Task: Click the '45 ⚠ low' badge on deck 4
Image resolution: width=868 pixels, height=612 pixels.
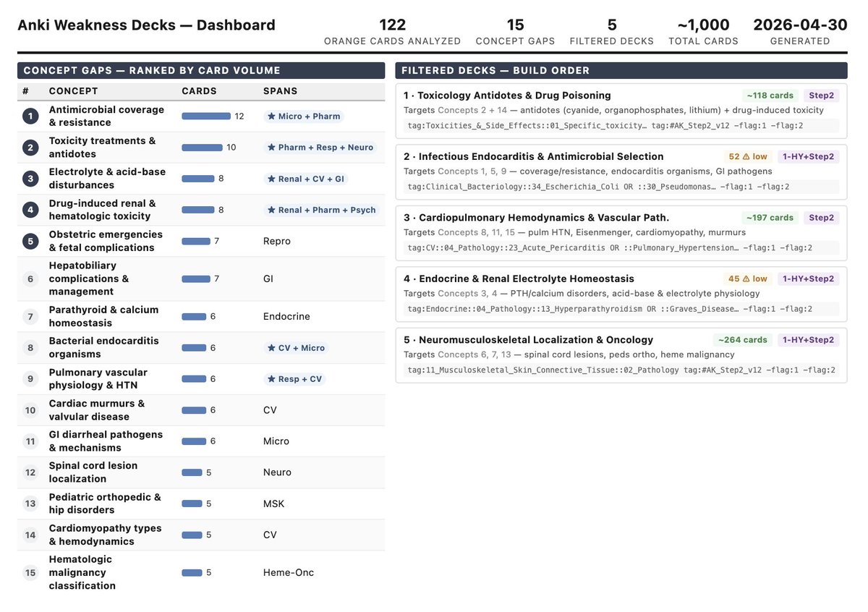Action: tap(748, 279)
